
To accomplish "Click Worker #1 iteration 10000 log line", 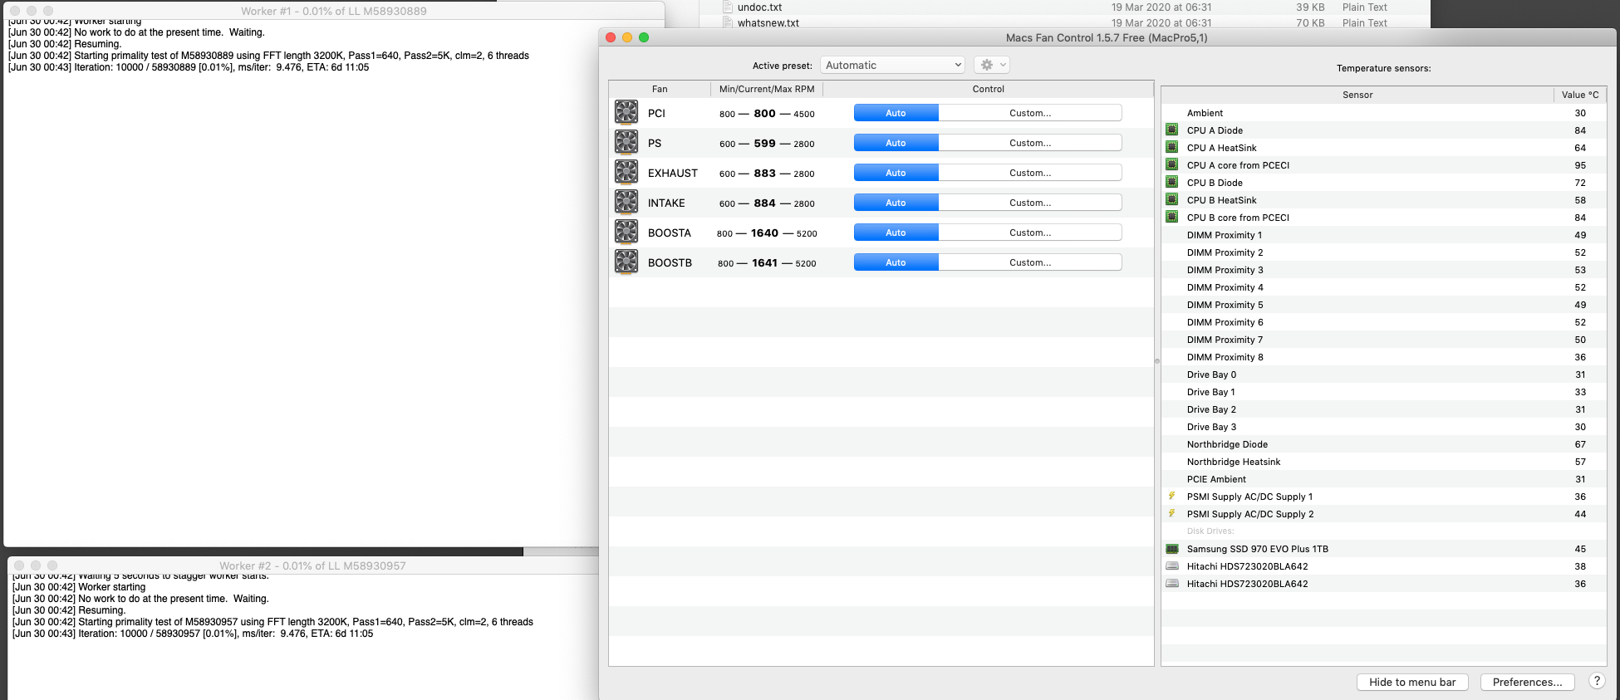I will click(189, 67).
